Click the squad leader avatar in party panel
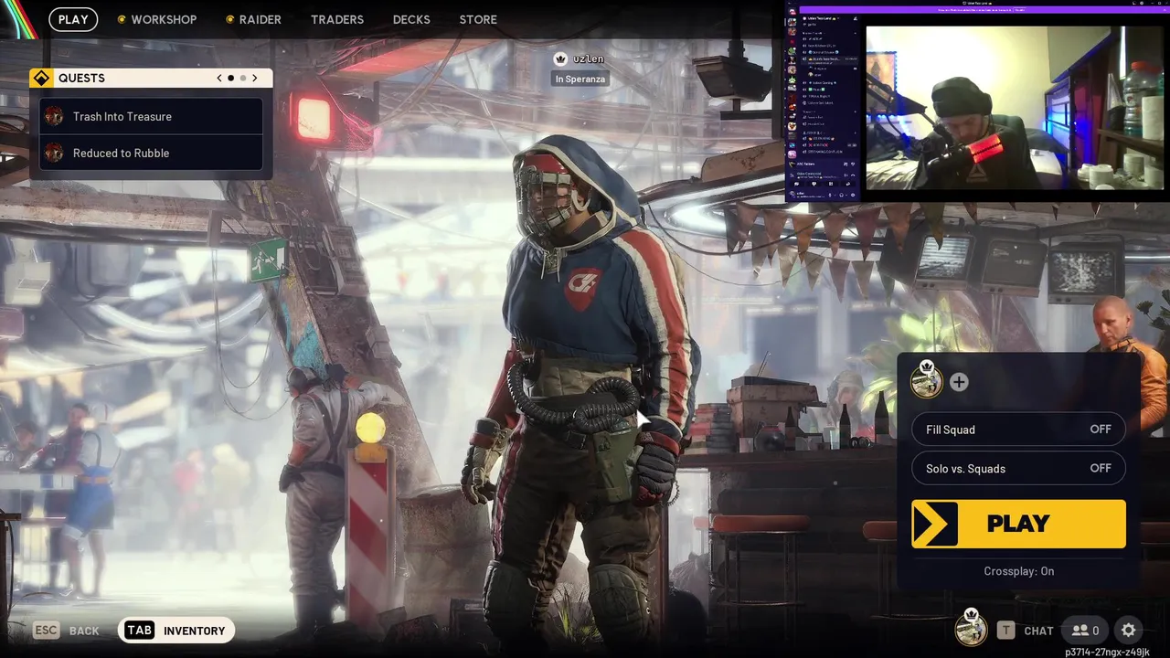This screenshot has width=1170, height=658. [927, 380]
